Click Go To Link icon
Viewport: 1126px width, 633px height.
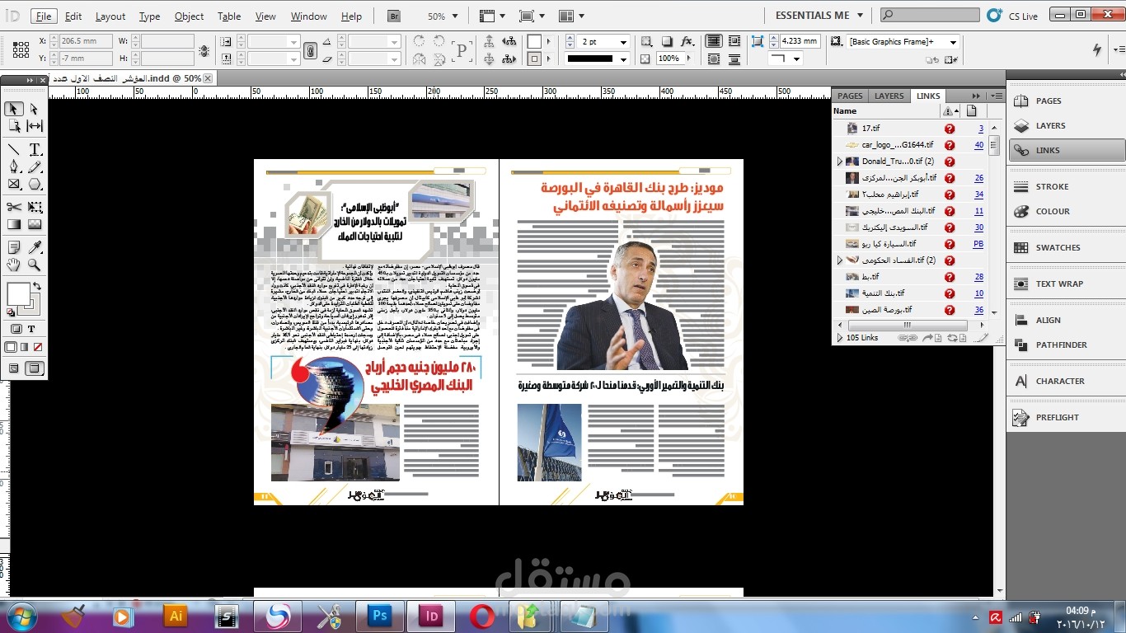930,338
